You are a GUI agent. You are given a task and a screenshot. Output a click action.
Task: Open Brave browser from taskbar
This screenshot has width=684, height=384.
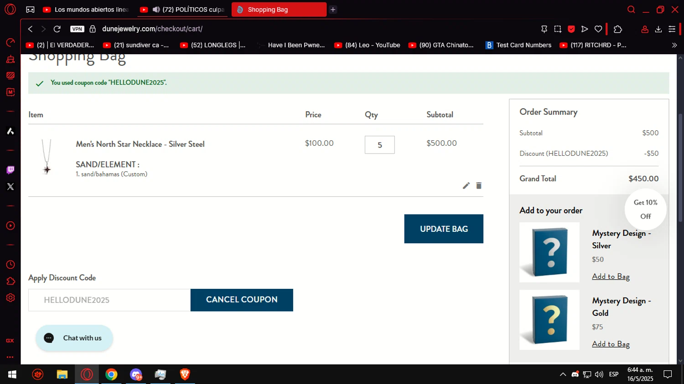(x=185, y=374)
